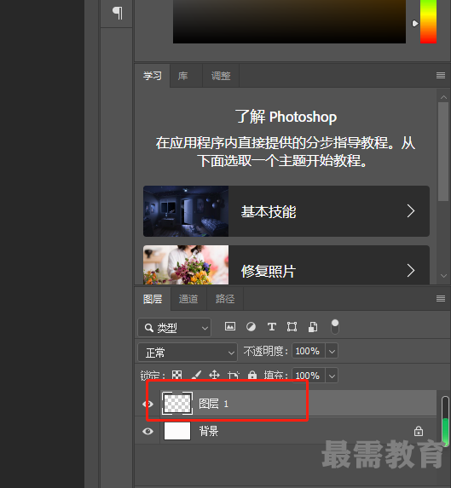This screenshot has width=451, height=488.
Task: Switch to the 路径 tab
Action: [x=225, y=299]
